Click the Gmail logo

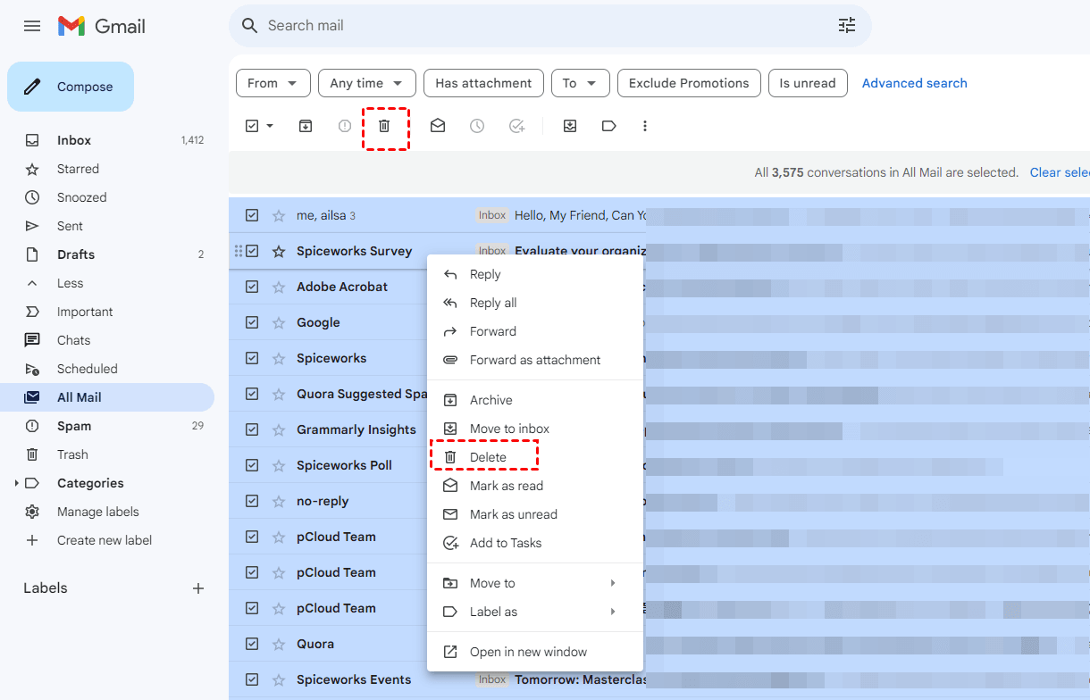coord(101,26)
